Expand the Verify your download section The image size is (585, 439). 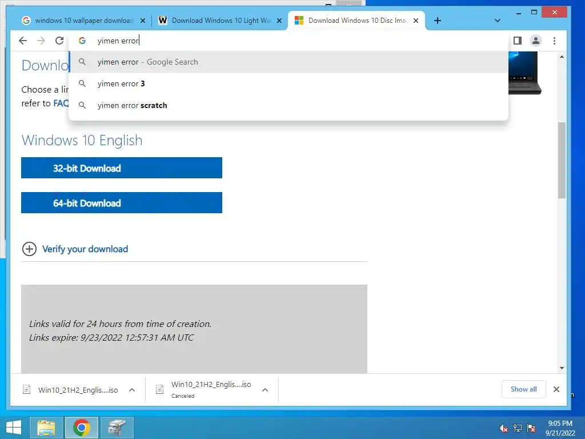(85, 249)
